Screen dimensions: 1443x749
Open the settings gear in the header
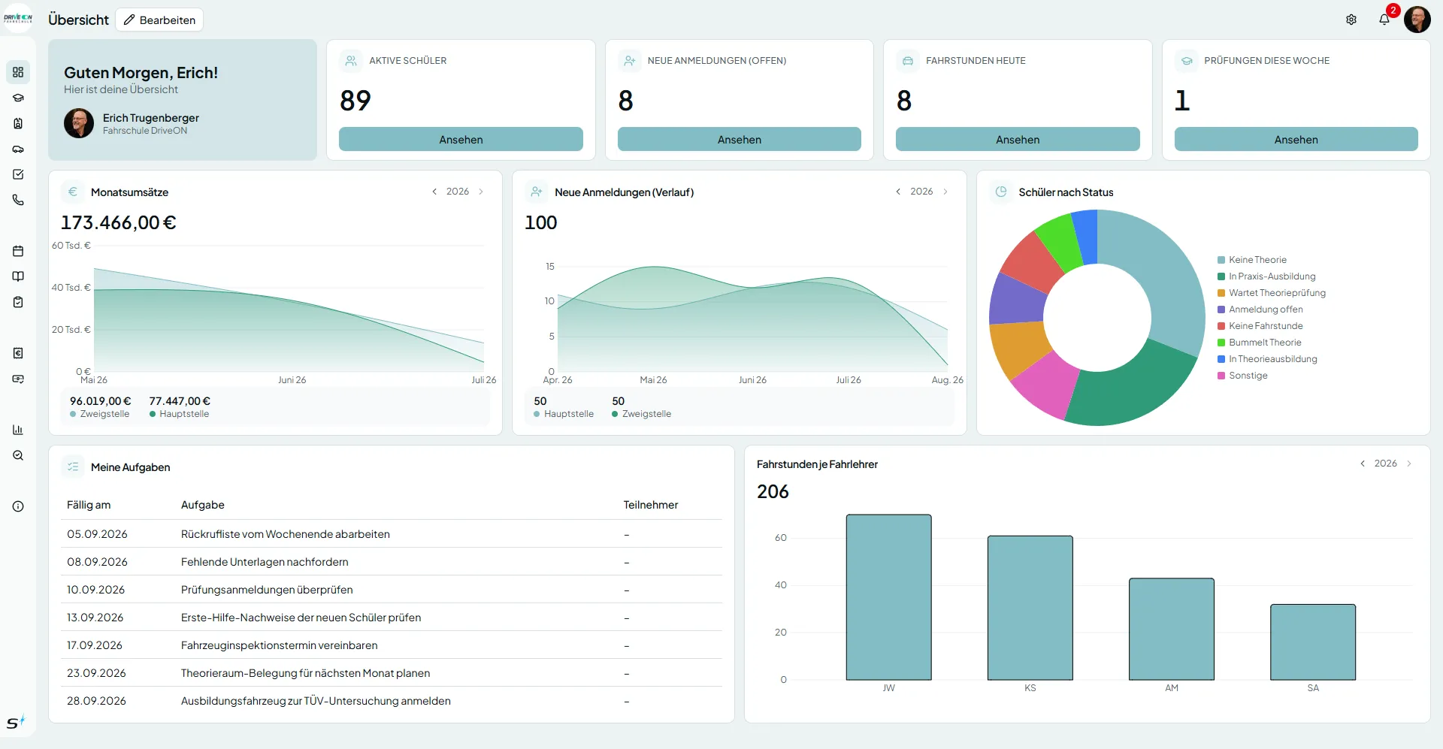coord(1351,20)
